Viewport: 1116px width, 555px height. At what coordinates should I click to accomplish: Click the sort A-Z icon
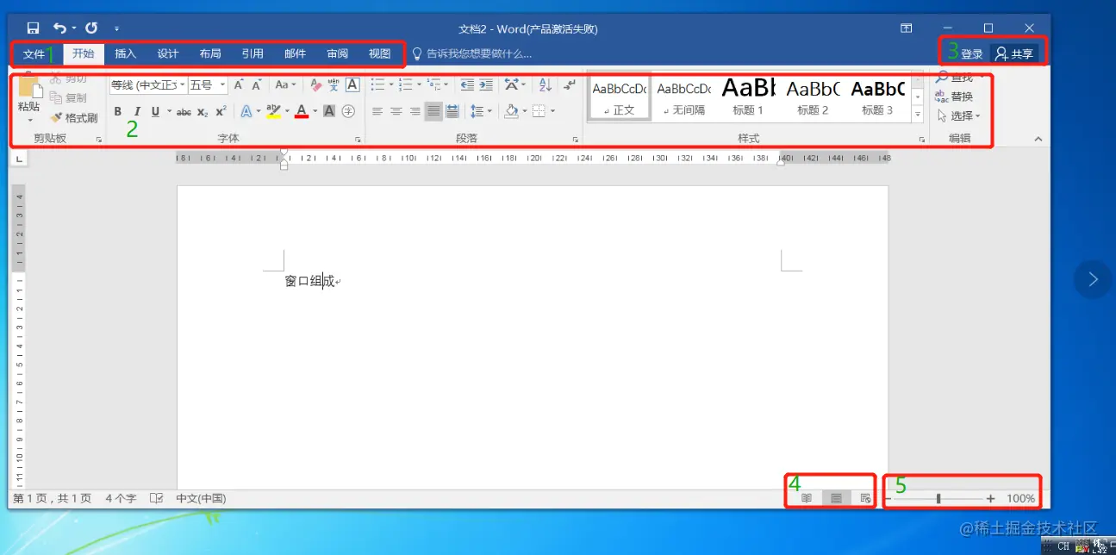(545, 85)
